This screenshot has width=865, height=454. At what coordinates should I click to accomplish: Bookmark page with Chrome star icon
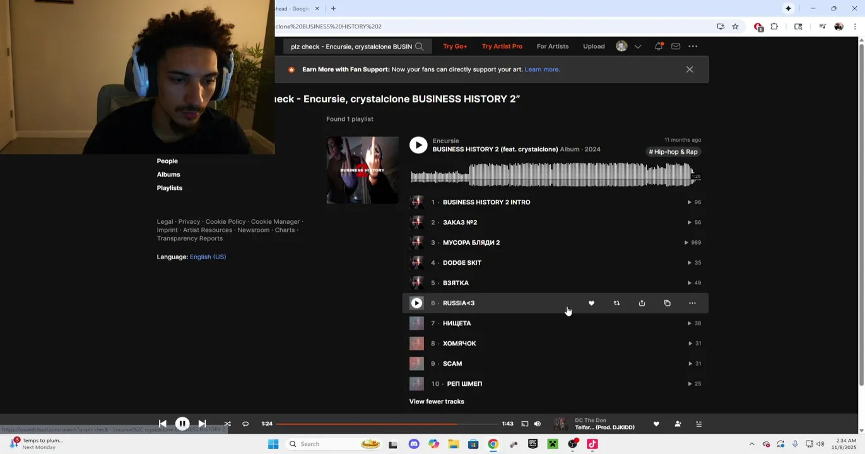(735, 26)
